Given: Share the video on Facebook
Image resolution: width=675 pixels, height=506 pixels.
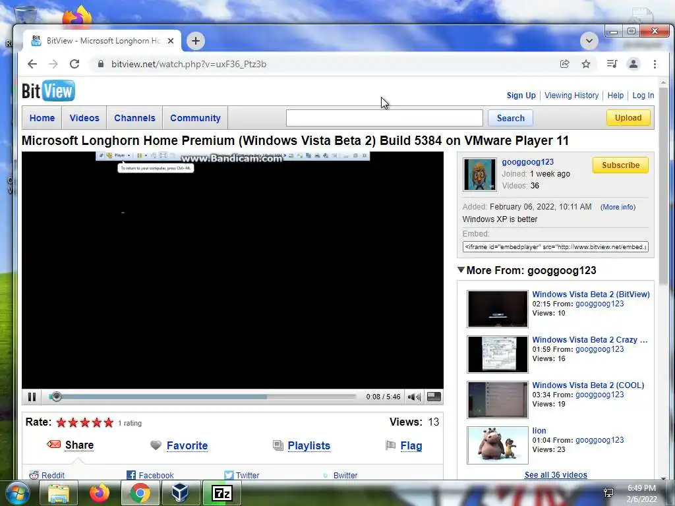Looking at the screenshot, I should click(150, 475).
